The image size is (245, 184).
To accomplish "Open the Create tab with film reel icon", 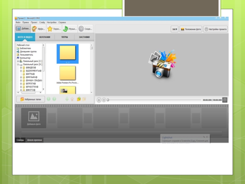I will pos(85,29).
